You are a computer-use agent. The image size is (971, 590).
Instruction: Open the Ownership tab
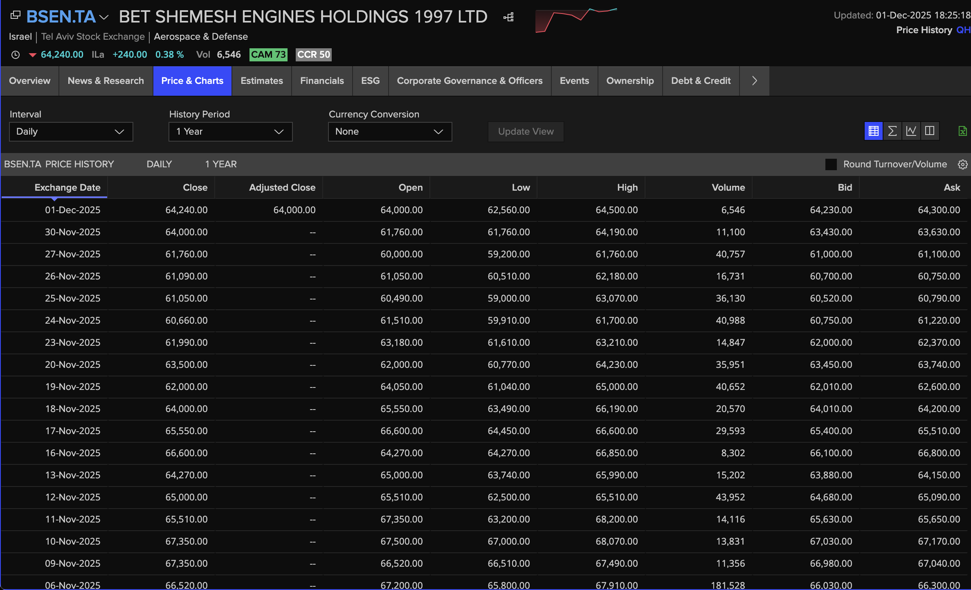click(629, 81)
